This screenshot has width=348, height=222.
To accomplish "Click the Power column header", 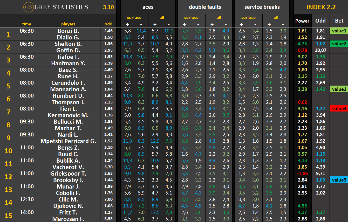I will (x=302, y=21).
